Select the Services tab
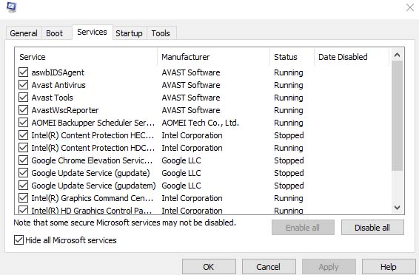Image resolution: width=419 pixels, height=275 pixels. pos(92,32)
